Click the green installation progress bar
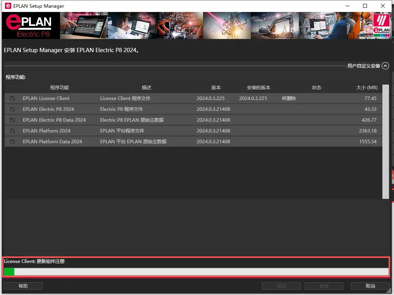 pyautogui.click(x=196, y=272)
